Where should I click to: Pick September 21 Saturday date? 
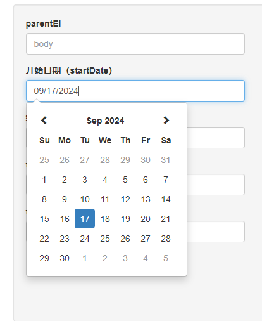pos(166,219)
